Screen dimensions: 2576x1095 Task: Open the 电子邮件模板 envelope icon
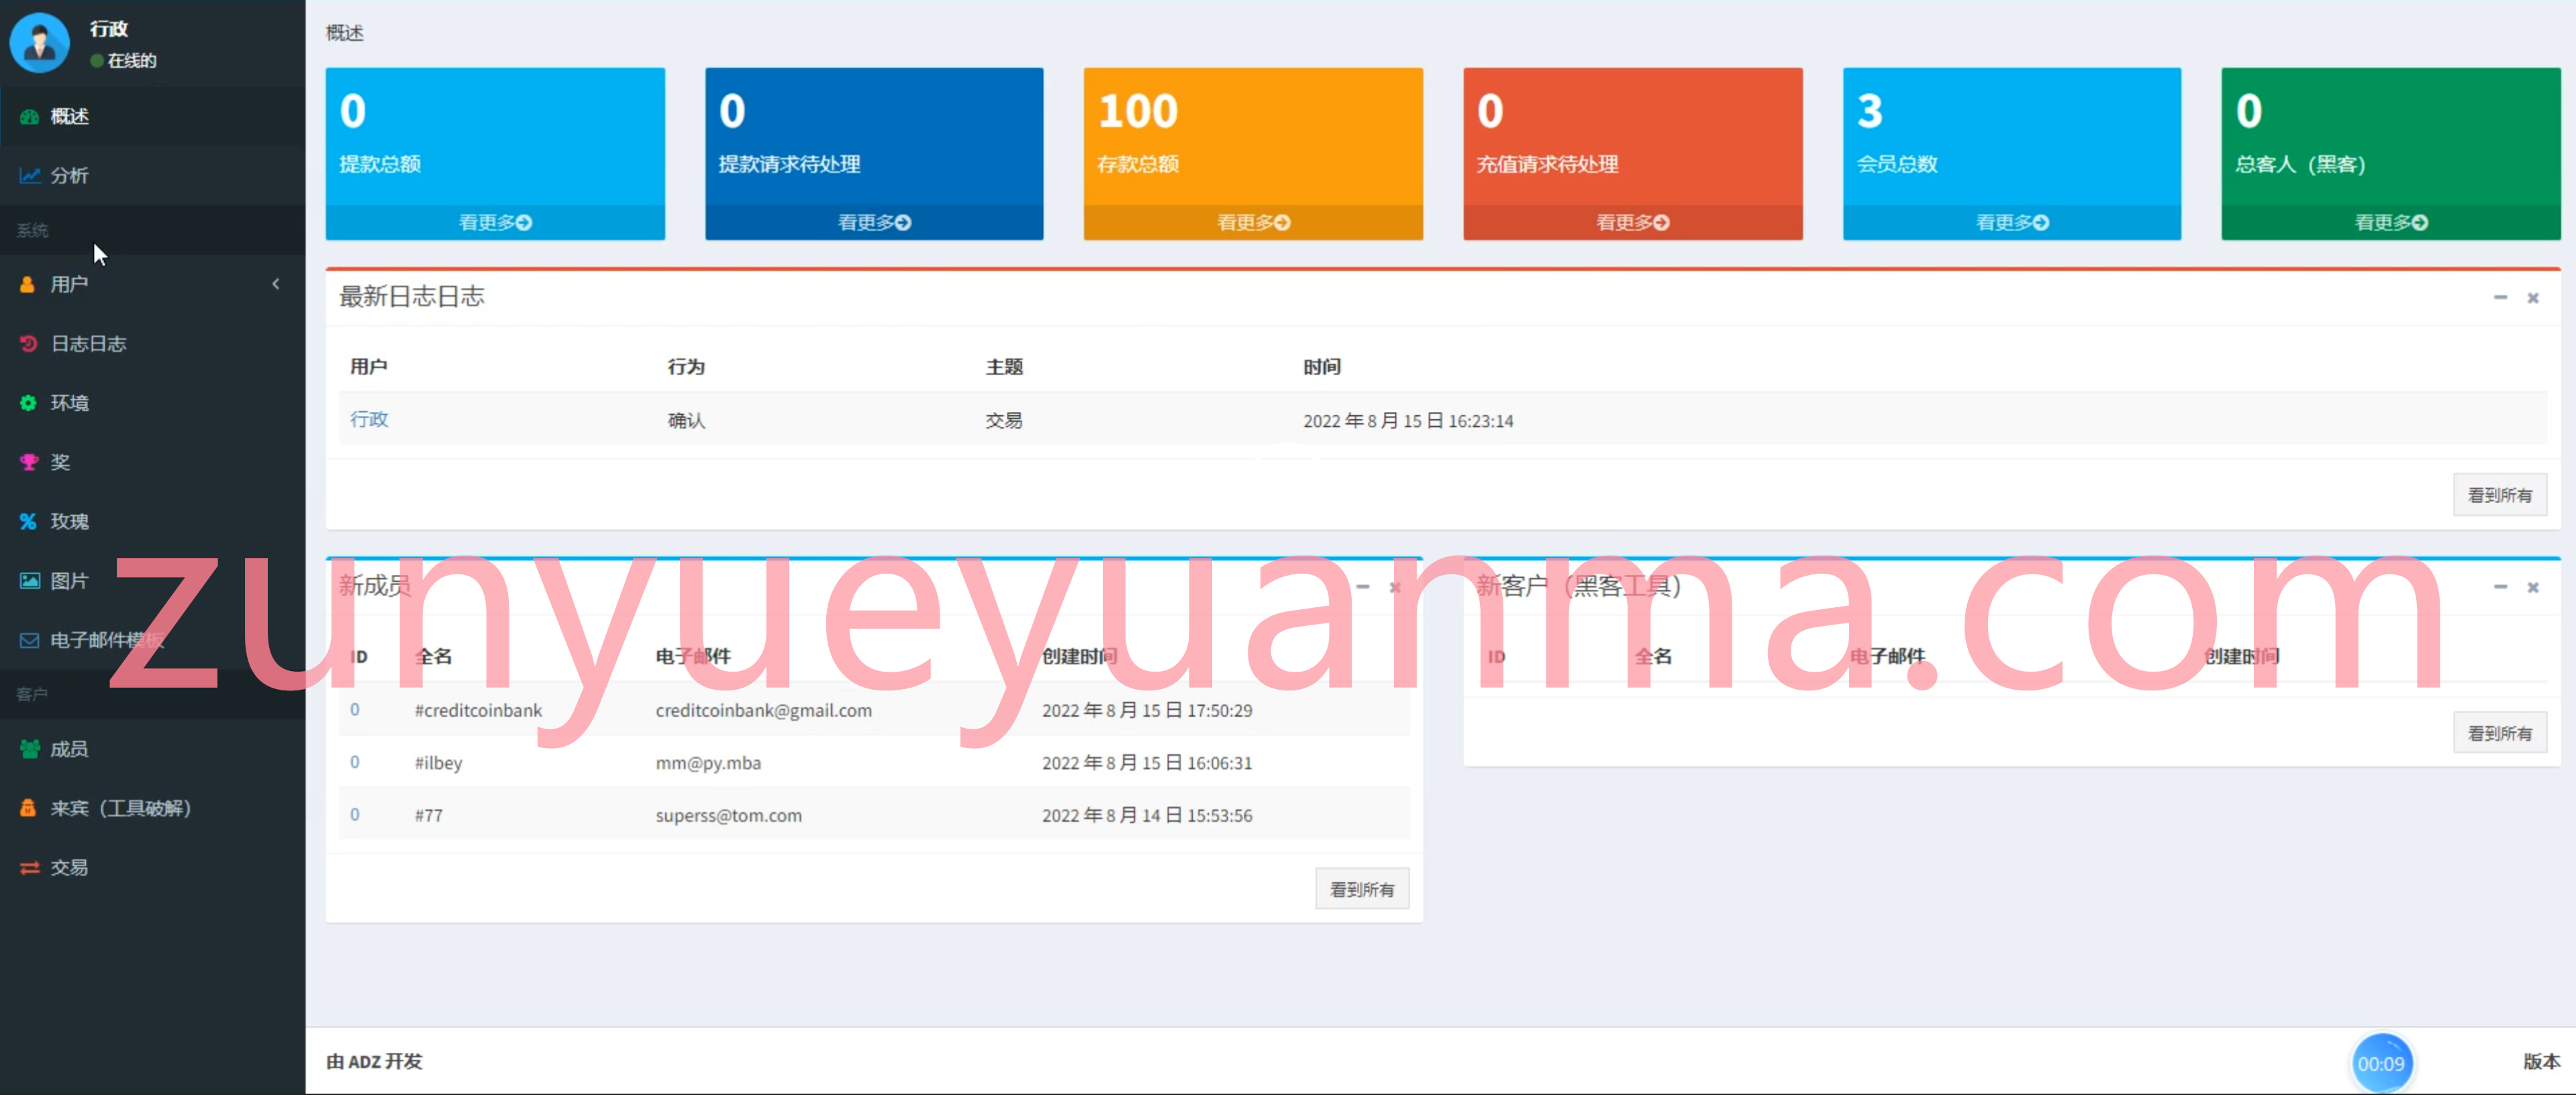pyautogui.click(x=30, y=640)
